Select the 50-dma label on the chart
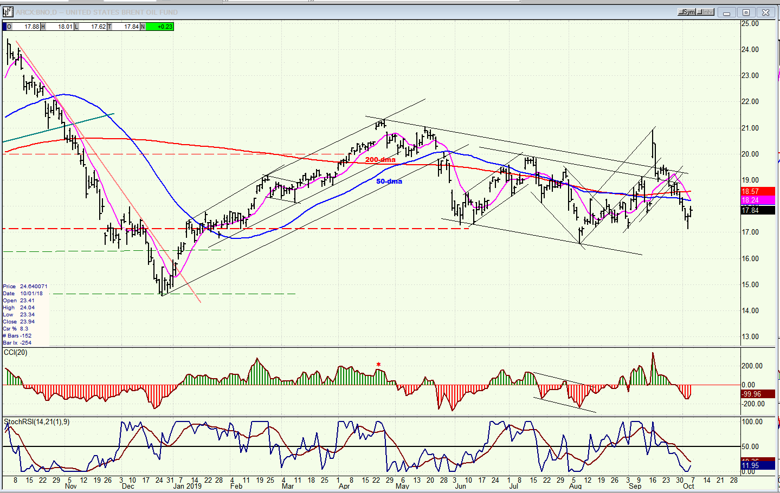Image resolution: width=780 pixels, height=493 pixels. (x=389, y=181)
